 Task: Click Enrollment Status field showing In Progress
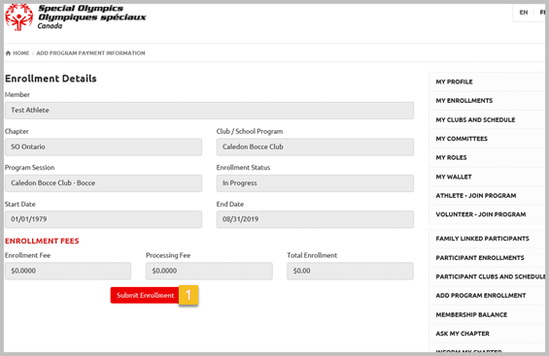coord(315,183)
